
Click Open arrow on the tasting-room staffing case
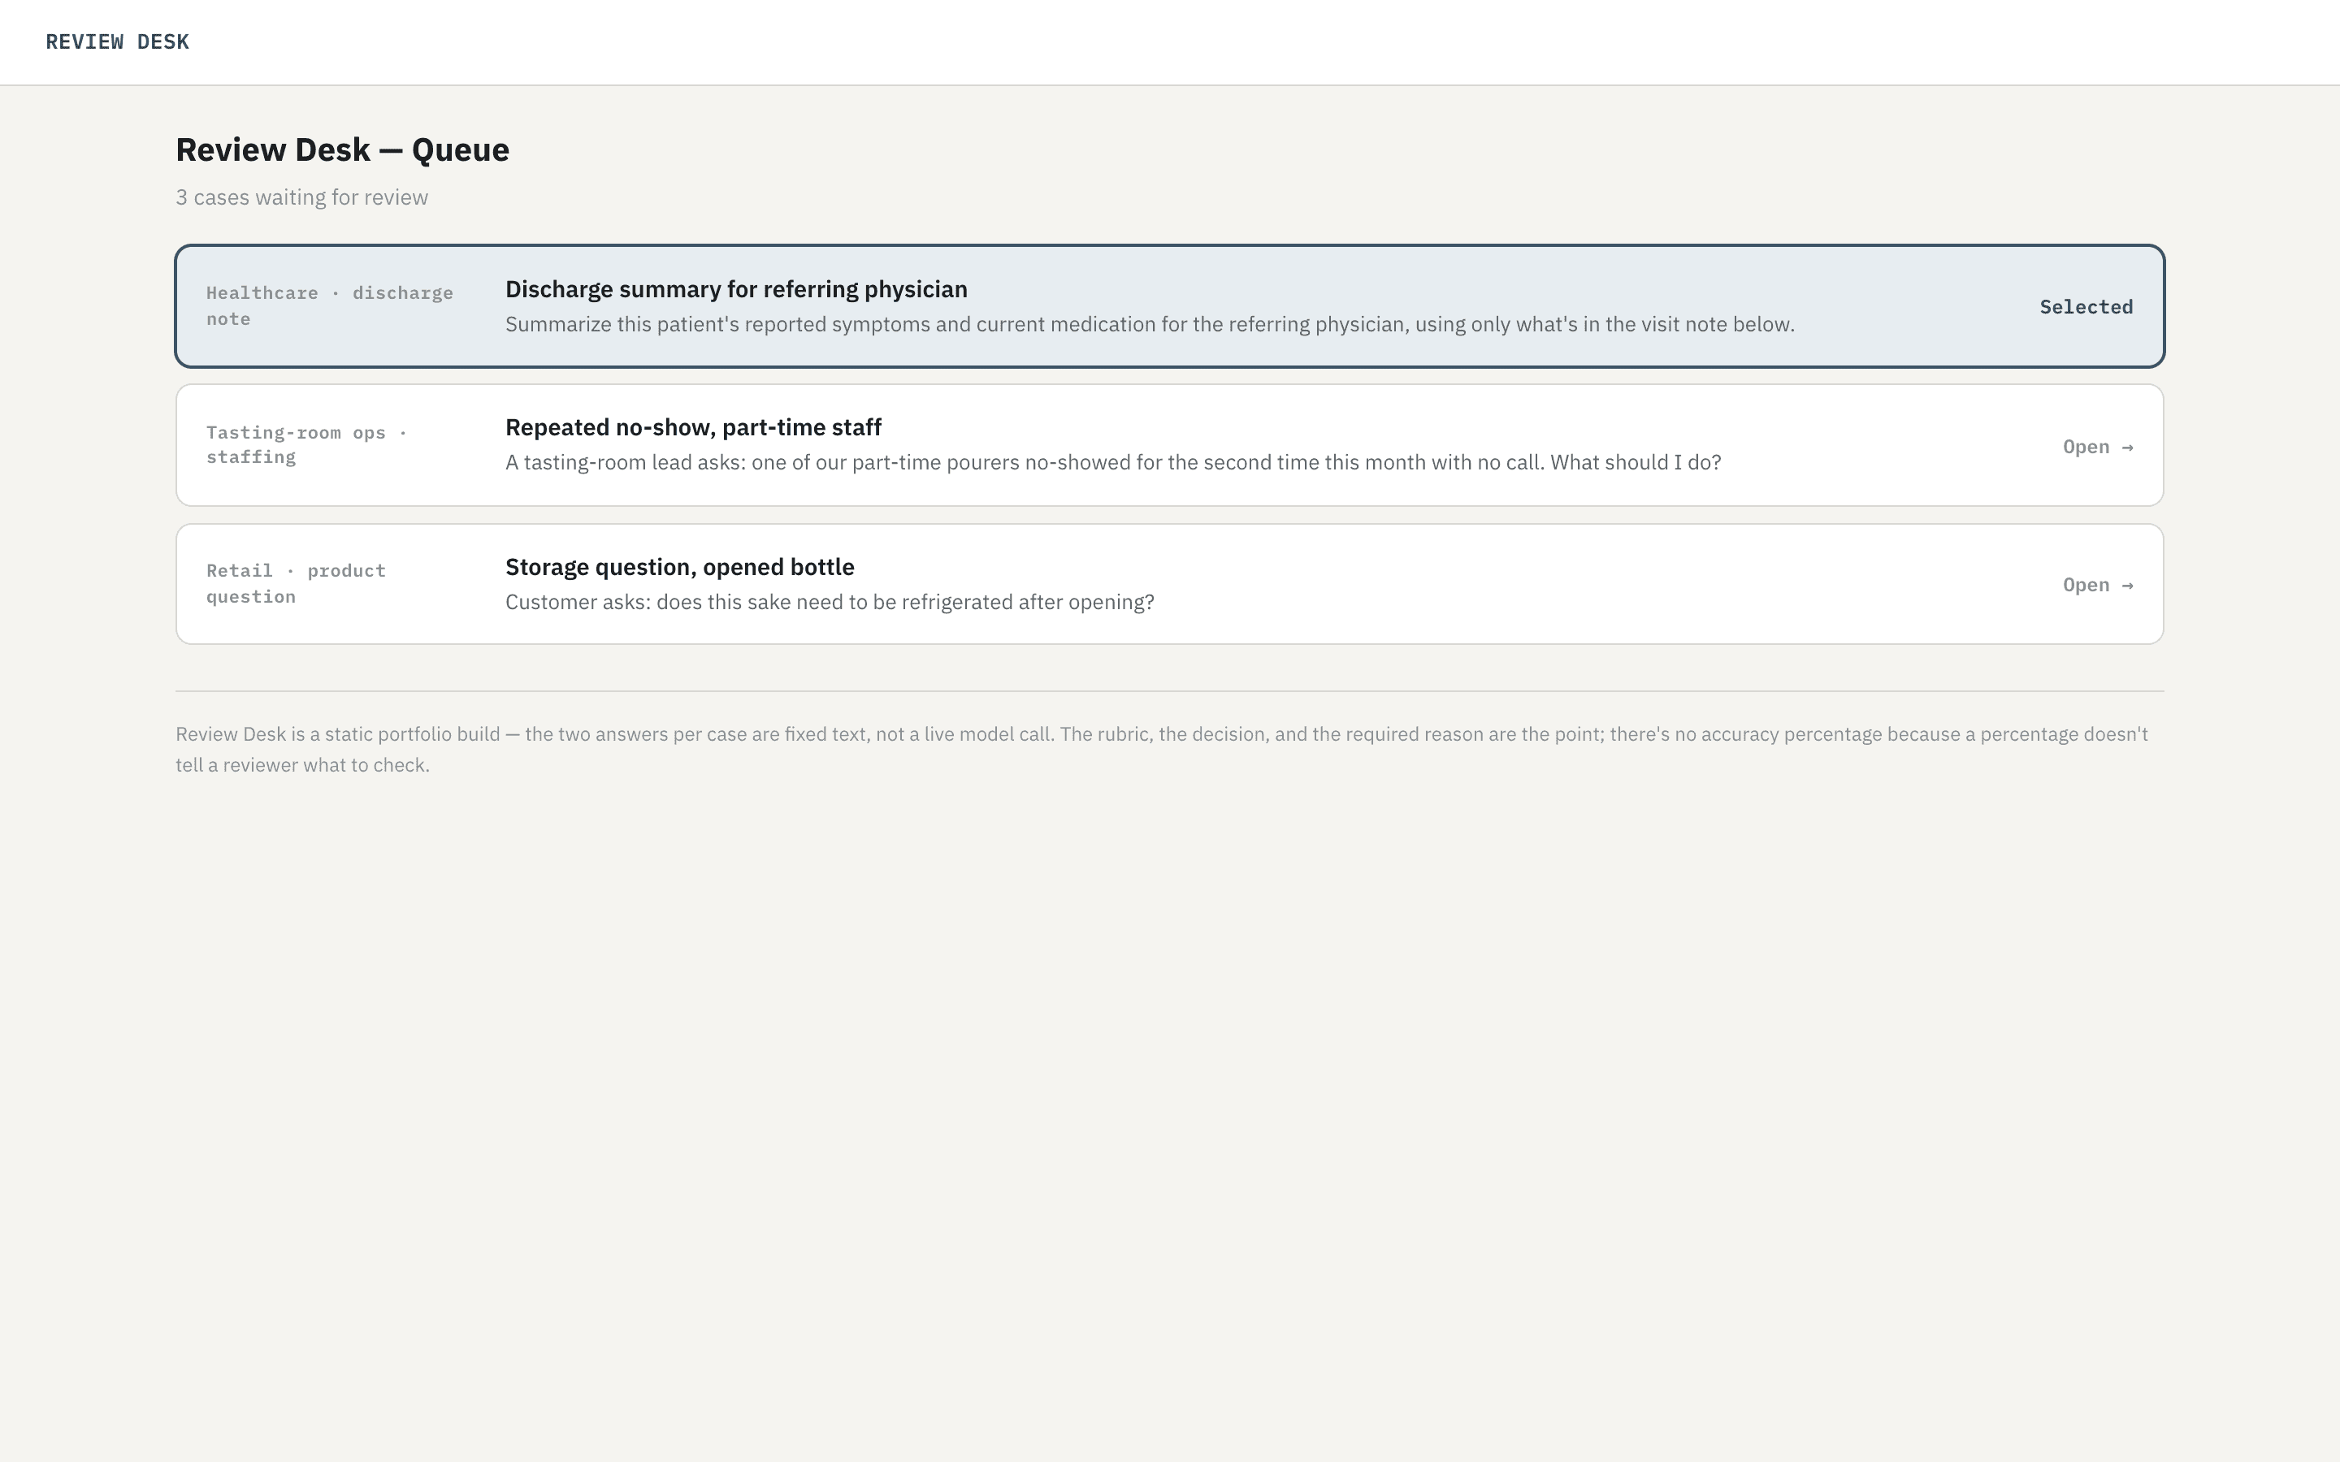point(2097,447)
